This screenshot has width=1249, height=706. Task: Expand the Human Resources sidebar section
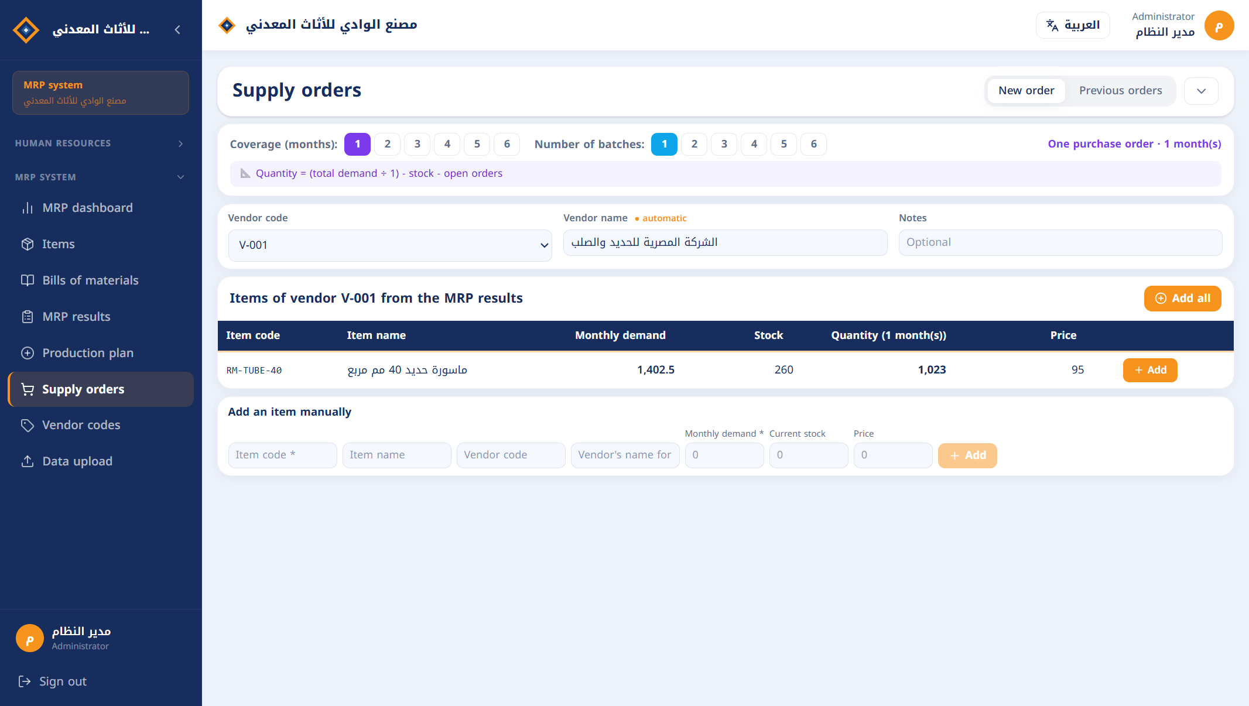[x=101, y=143]
